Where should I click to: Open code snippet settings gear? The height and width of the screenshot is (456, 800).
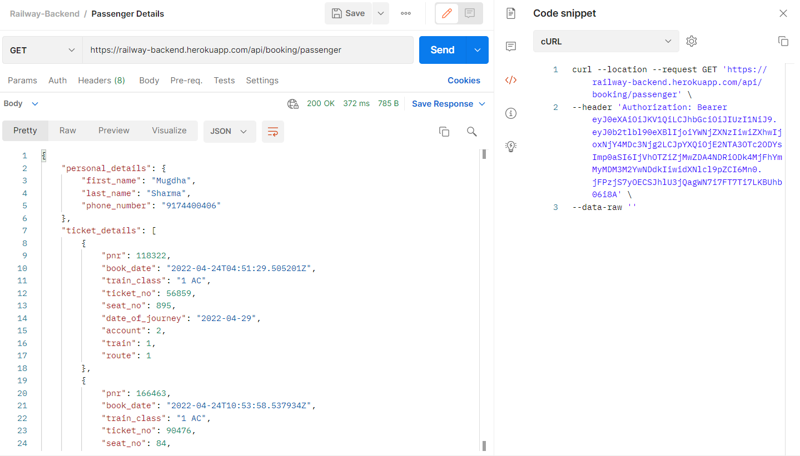[692, 41]
